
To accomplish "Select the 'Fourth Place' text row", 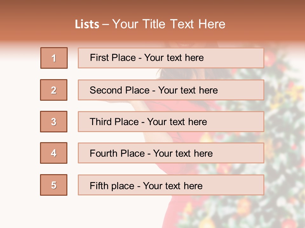I will pos(171,153).
